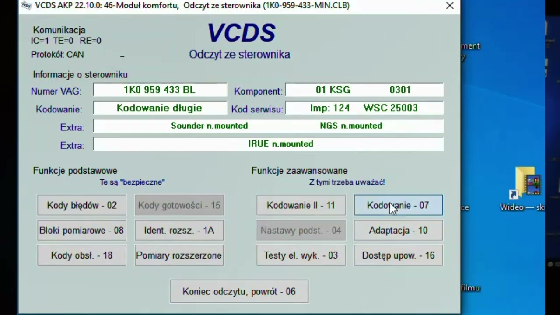
Task: Click Kodowanie - 07 button
Action: [398, 205]
